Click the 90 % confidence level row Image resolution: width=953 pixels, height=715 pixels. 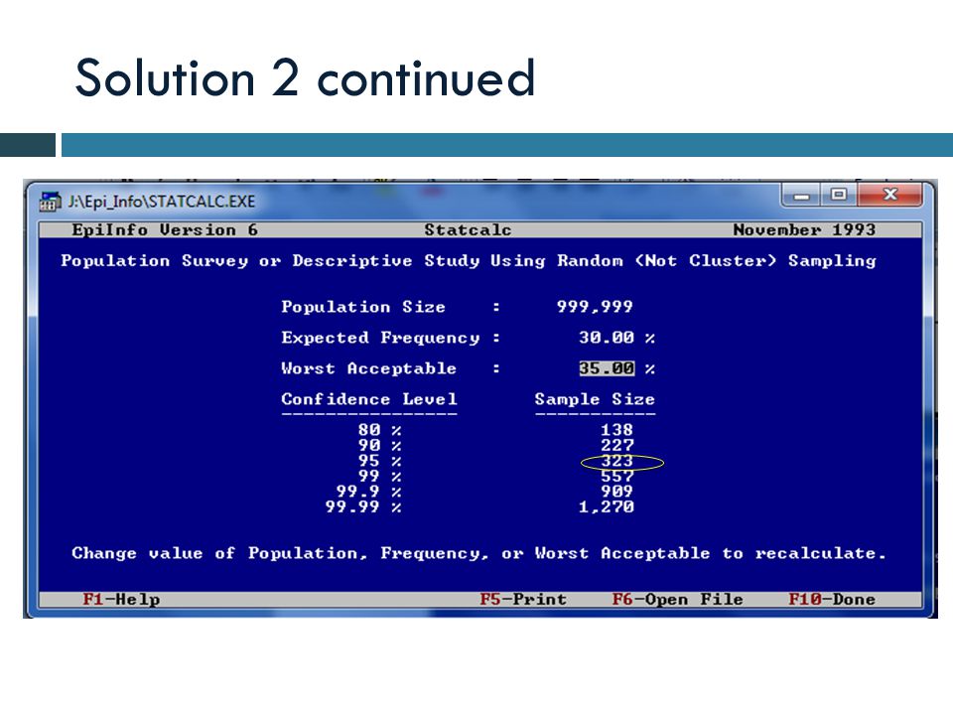point(379,445)
